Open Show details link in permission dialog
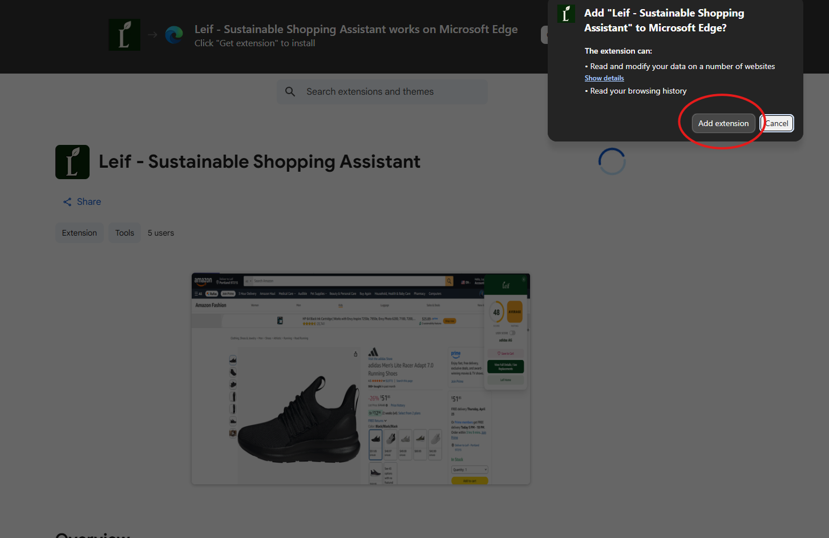 604,78
